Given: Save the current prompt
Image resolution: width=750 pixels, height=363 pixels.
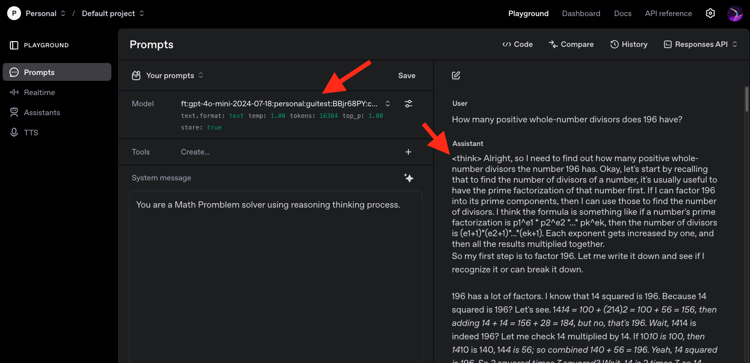Looking at the screenshot, I should point(407,75).
